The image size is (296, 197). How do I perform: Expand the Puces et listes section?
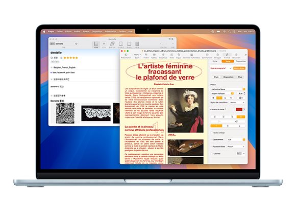click(x=211, y=146)
